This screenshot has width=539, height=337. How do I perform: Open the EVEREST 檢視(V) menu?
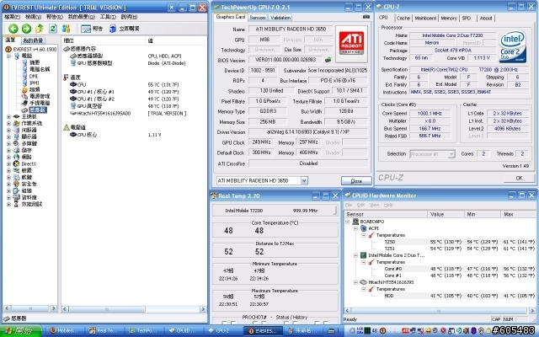pos(34,17)
